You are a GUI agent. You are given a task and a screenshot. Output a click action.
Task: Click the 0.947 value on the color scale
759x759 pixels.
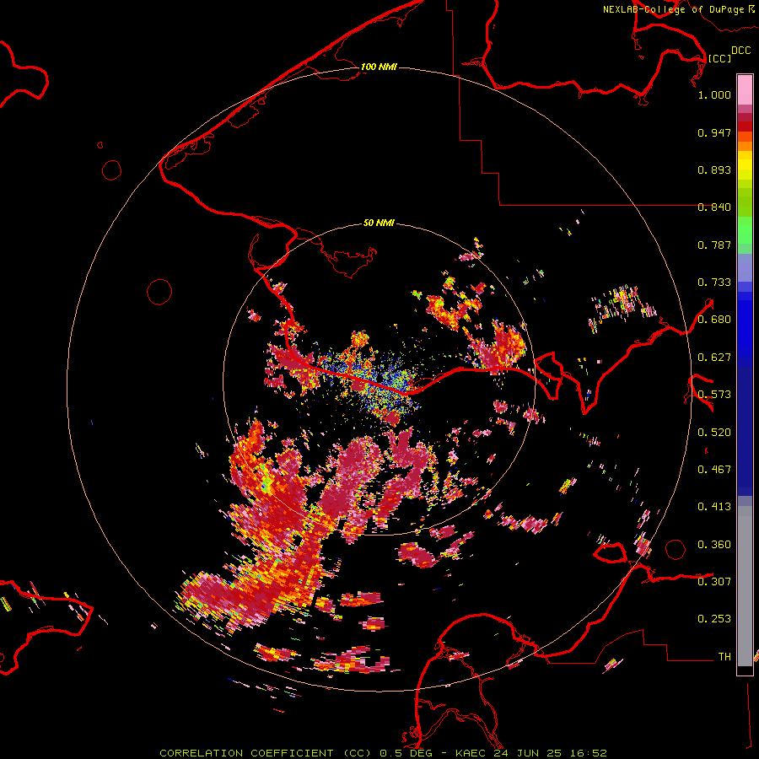coord(714,132)
